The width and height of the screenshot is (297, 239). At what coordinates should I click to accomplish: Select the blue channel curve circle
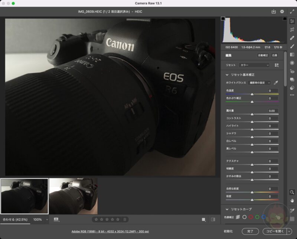[x=264, y=217]
